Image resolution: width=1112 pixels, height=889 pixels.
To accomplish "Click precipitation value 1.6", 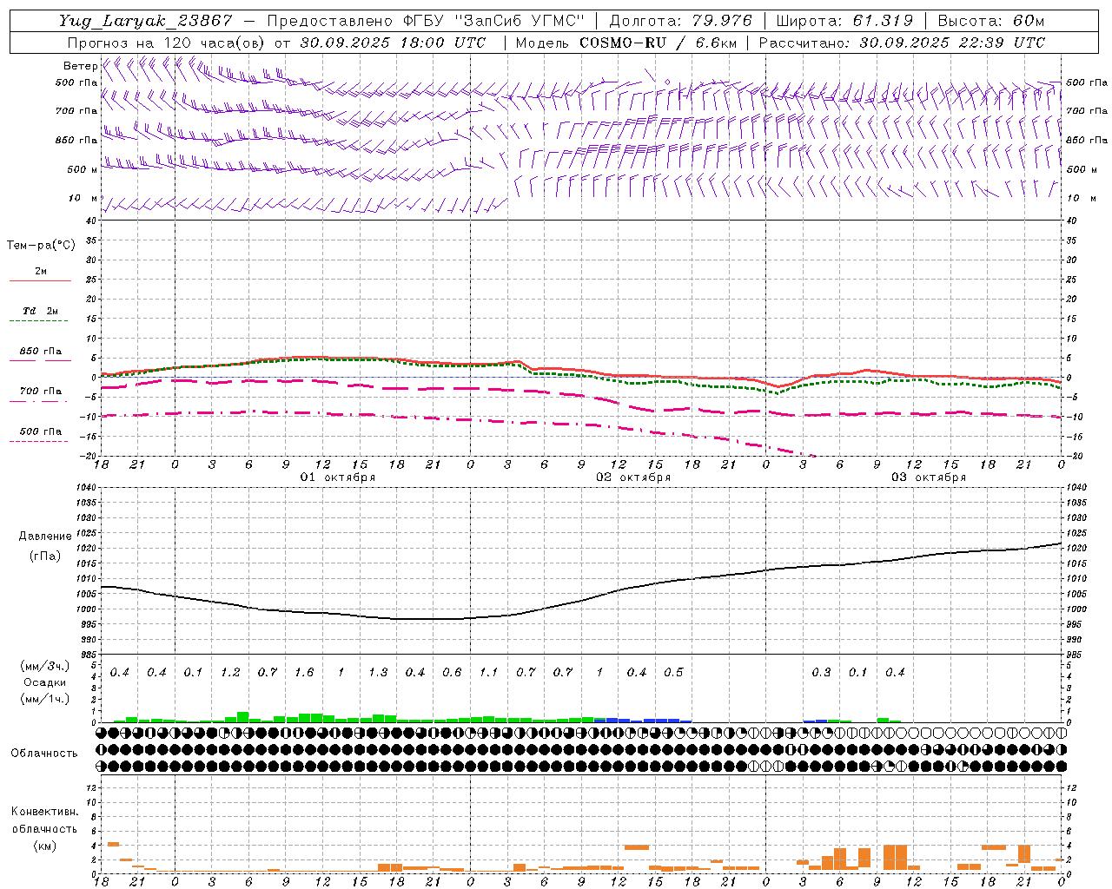I will [304, 673].
